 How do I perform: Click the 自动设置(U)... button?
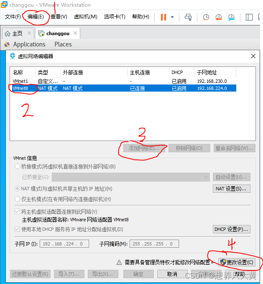(232, 177)
